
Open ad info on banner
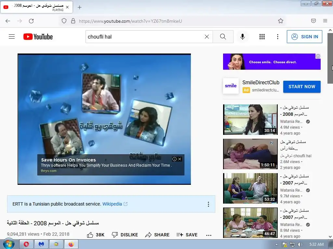[x=318, y=56]
